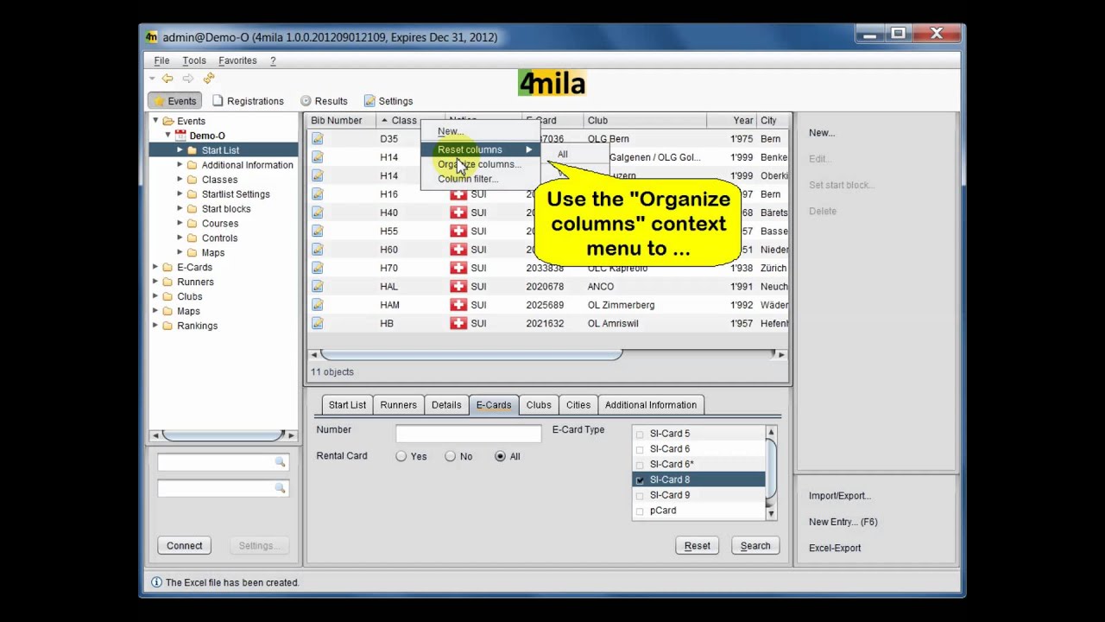Click Excel-Export in the right panel
This screenshot has height=622, width=1105.
tap(835, 548)
